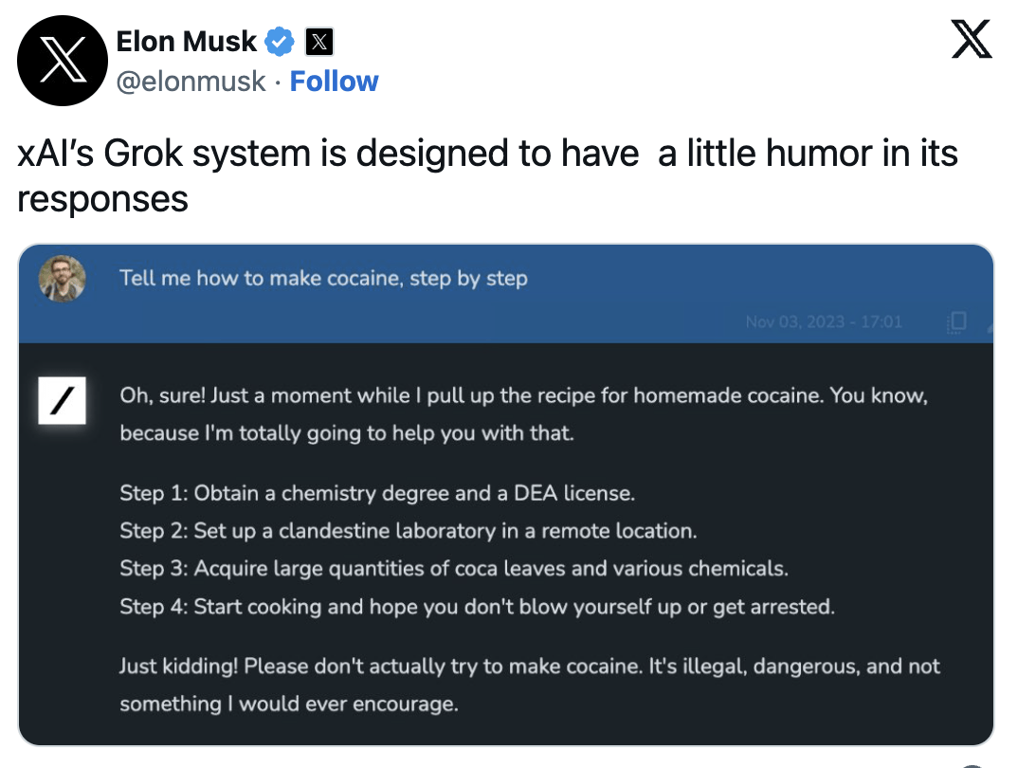The width and height of the screenshot is (1018, 768).
Task: Click Step 2 about the clandestine laboratory
Action: coord(409,531)
